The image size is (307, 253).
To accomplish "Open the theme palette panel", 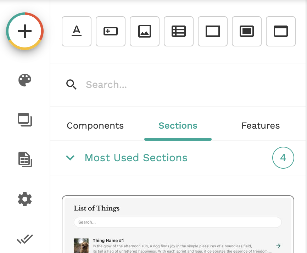I will (25, 80).
